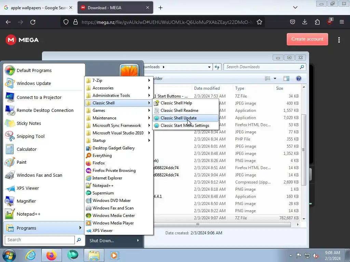Expand the Accessories folder
The width and height of the screenshot is (350, 262).
click(119, 88)
